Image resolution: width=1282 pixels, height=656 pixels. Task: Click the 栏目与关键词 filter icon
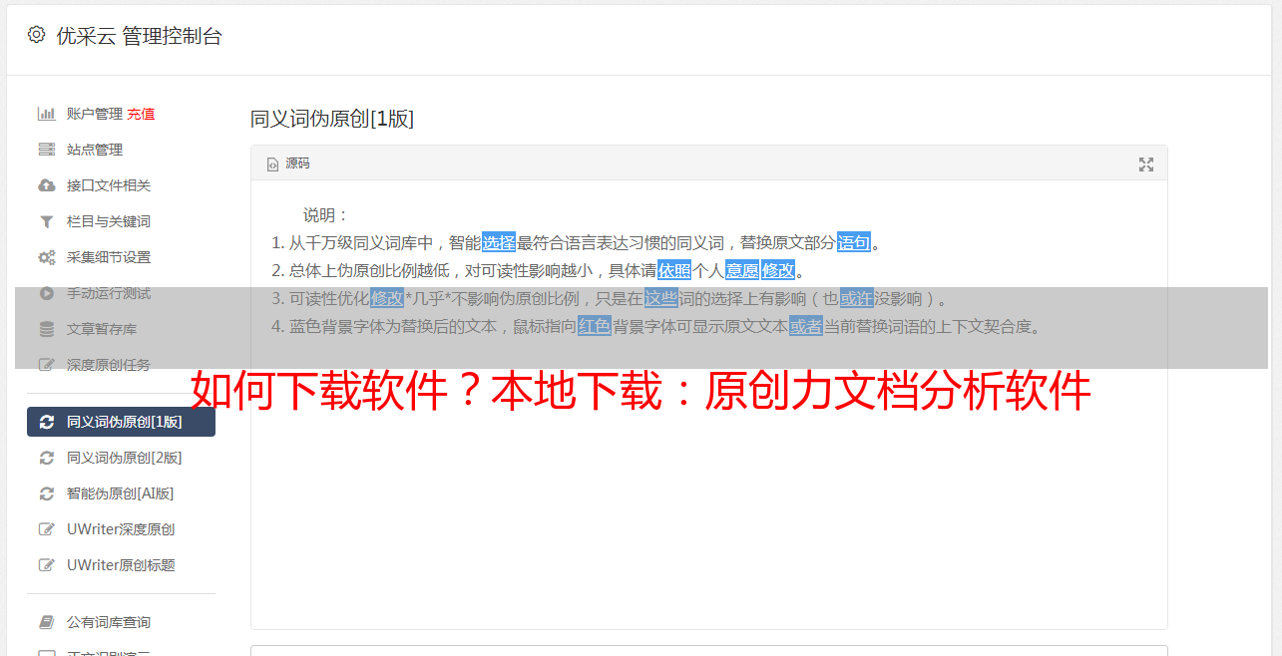coord(46,221)
